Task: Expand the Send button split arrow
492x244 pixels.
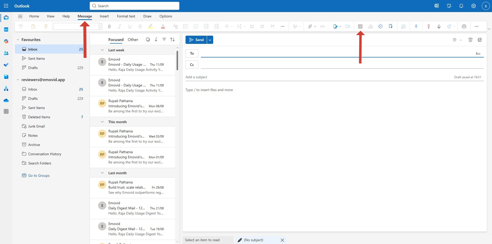Action: point(210,40)
